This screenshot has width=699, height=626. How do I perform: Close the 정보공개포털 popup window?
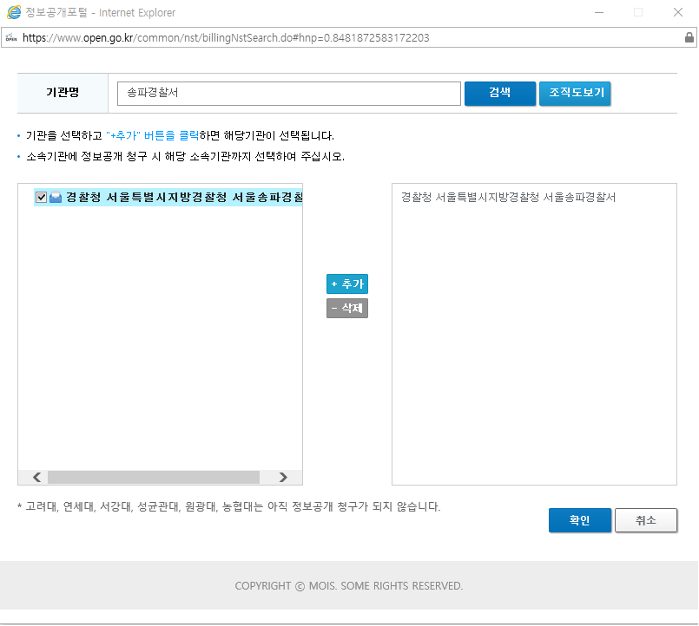(x=677, y=12)
